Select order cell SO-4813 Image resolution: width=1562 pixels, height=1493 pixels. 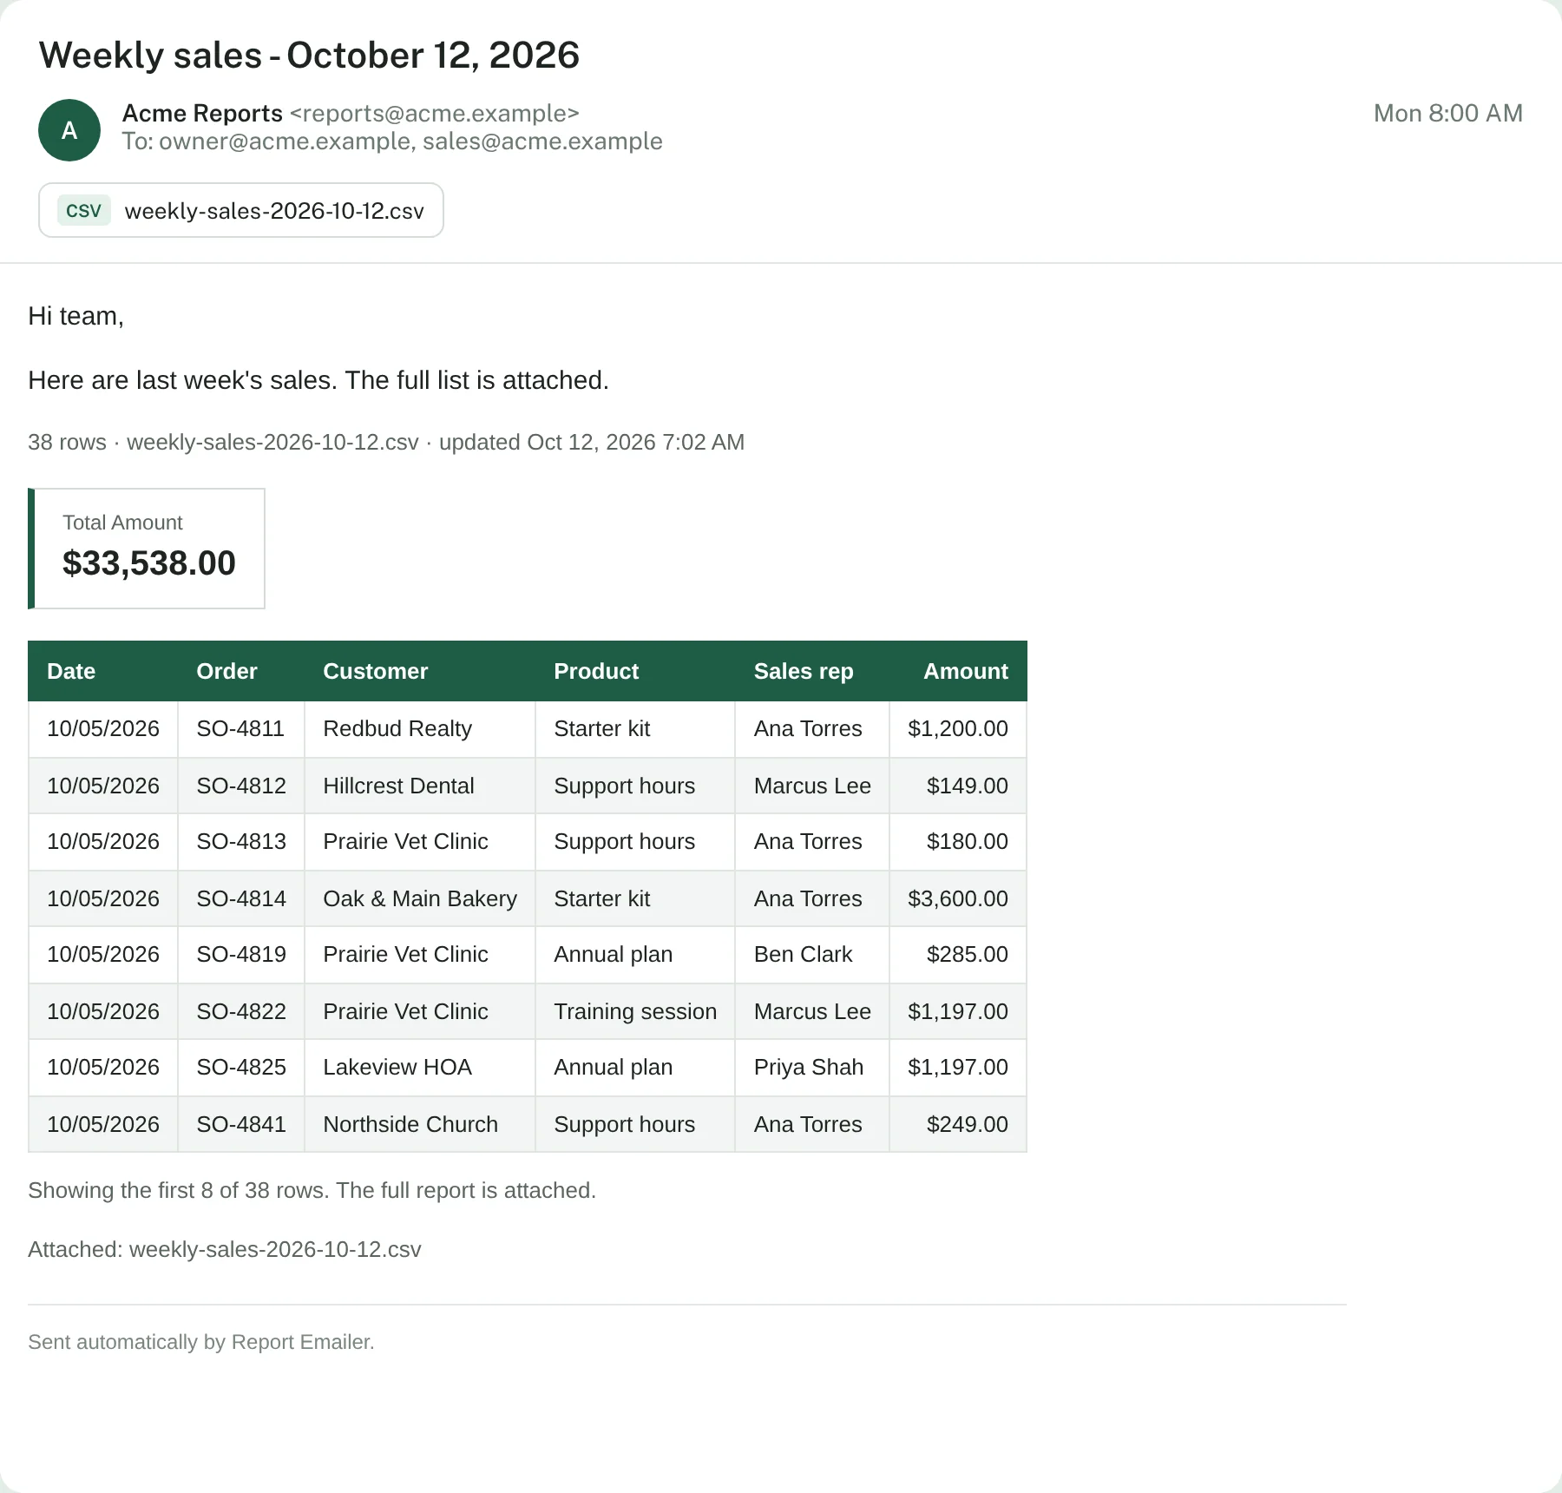(x=241, y=842)
